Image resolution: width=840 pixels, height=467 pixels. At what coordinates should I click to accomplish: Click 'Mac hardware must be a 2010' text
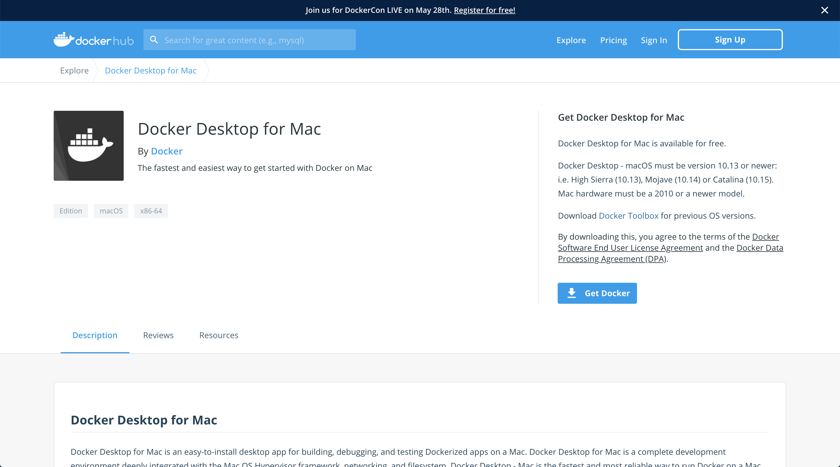pos(651,194)
